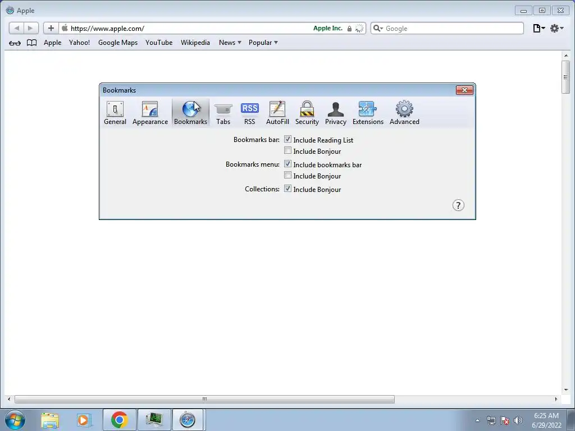The image size is (575, 431).
Task: Open the RSS preferences pane
Action: click(249, 113)
